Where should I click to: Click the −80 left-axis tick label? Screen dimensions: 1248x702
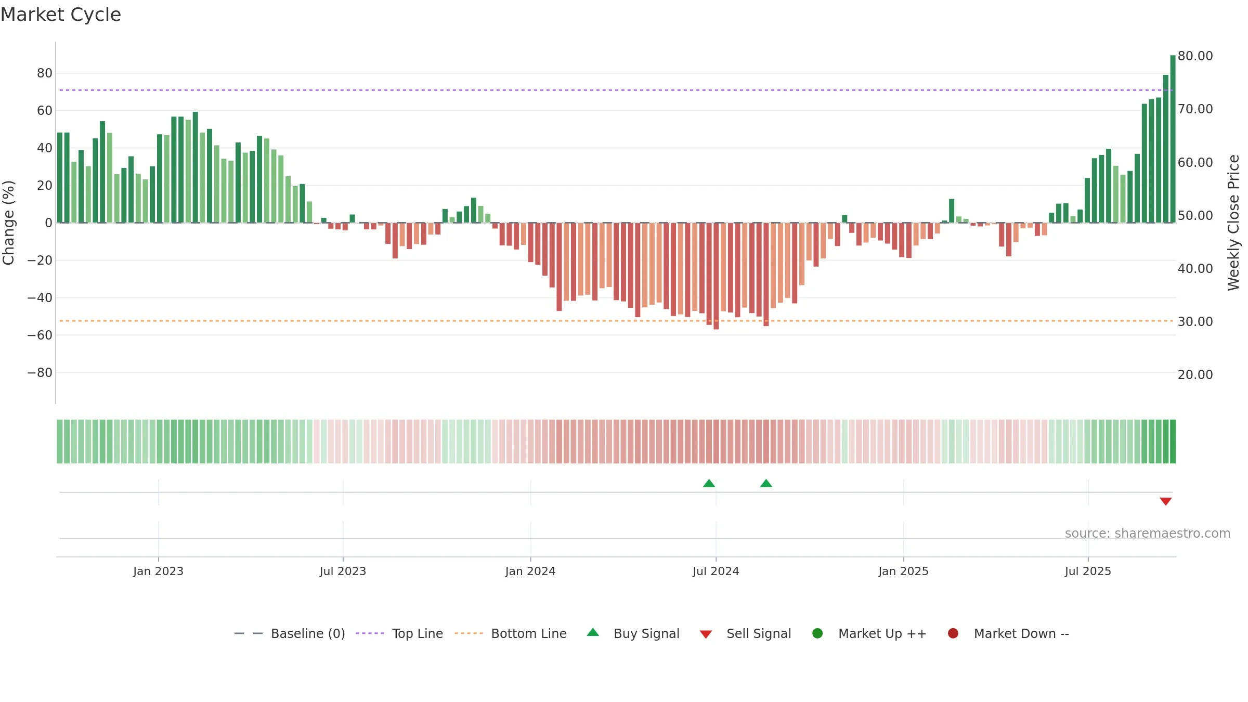[40, 373]
